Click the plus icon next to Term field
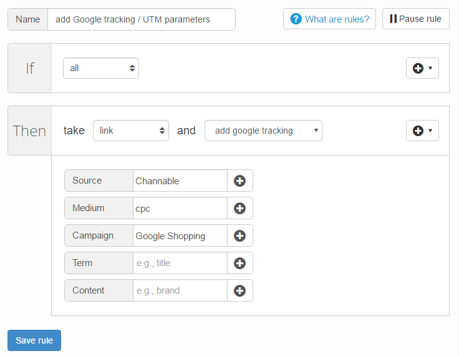 239,263
